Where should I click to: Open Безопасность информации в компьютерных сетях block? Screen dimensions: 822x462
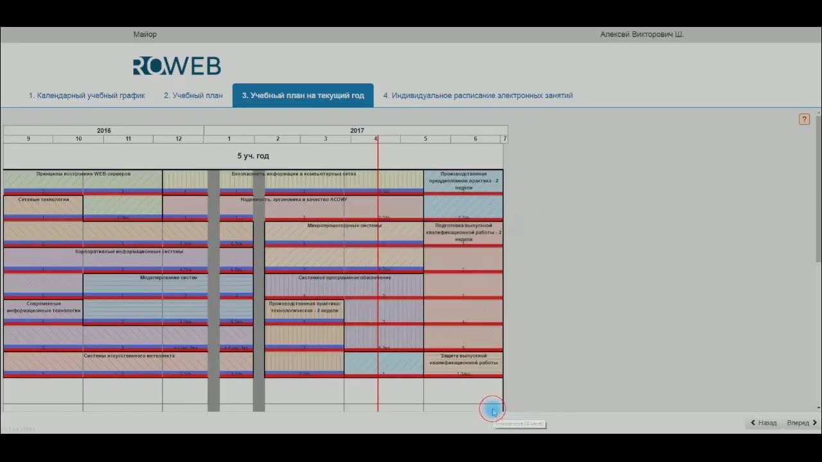pyautogui.click(x=293, y=182)
